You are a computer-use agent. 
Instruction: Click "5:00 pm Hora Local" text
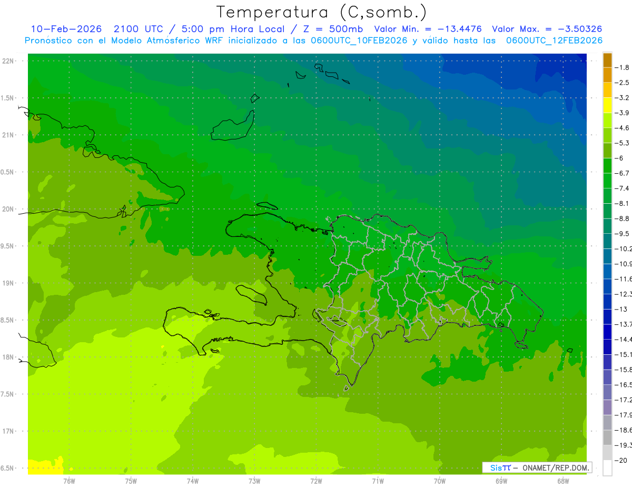click(234, 29)
